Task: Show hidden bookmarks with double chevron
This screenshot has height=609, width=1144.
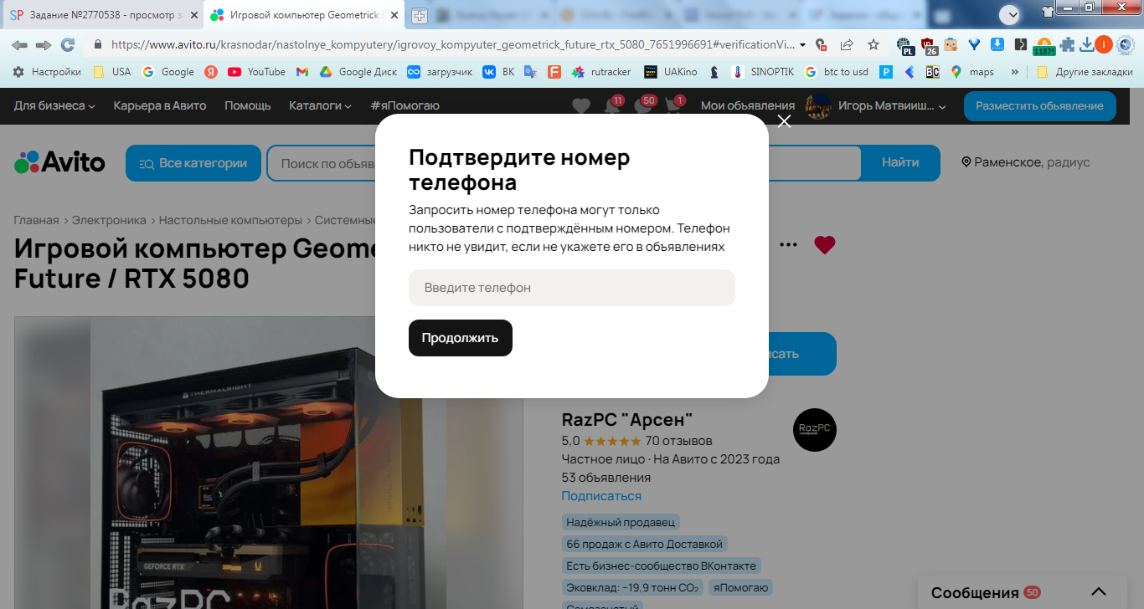Action: (1015, 72)
